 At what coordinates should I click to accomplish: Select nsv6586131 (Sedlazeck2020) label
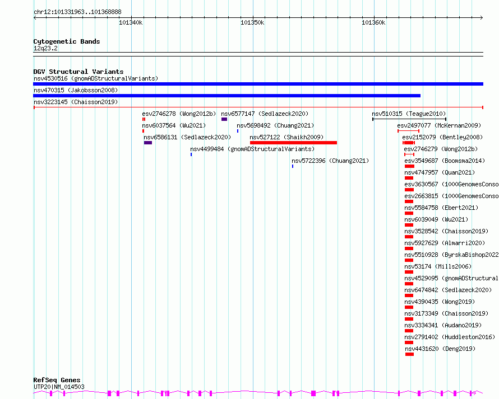tap(187, 137)
